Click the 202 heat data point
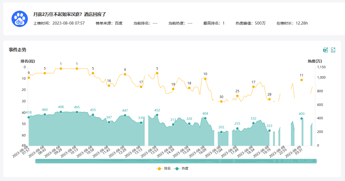Screen dimensions: 345x181 click(221, 132)
